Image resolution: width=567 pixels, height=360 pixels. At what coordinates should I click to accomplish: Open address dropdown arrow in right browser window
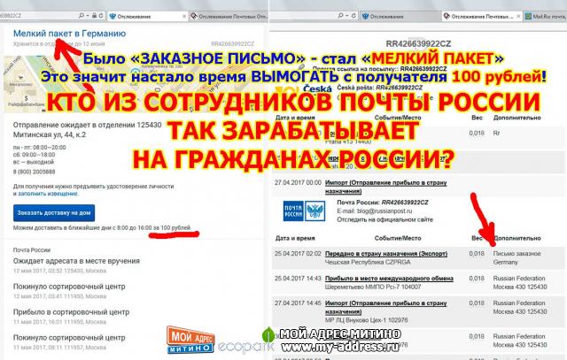point(346,16)
